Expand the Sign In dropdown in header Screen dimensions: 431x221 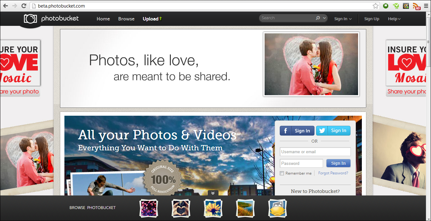pyautogui.click(x=343, y=19)
